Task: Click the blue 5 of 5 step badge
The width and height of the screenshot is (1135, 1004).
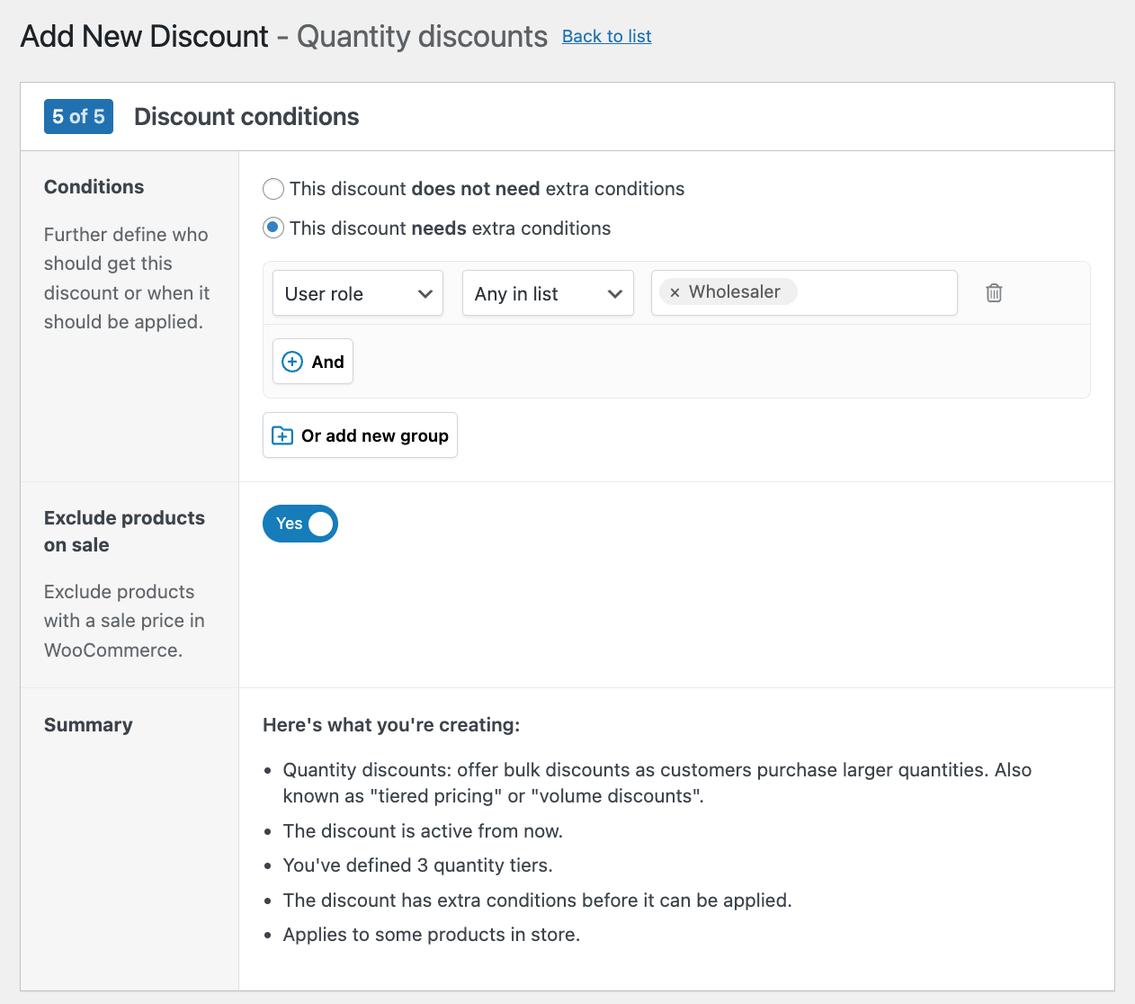Action: pos(78,116)
